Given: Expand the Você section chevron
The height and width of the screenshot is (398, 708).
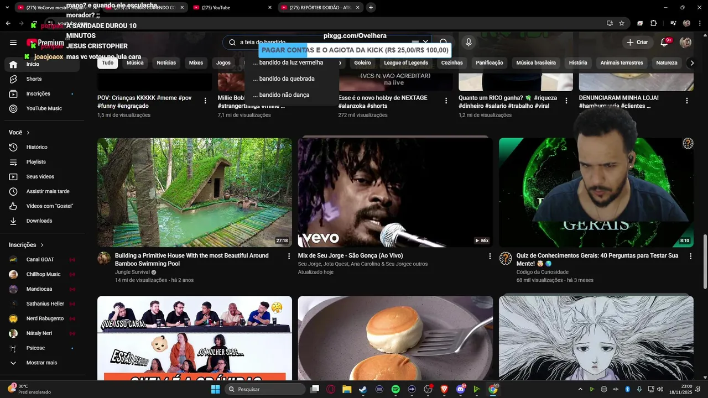Looking at the screenshot, I should (x=28, y=133).
